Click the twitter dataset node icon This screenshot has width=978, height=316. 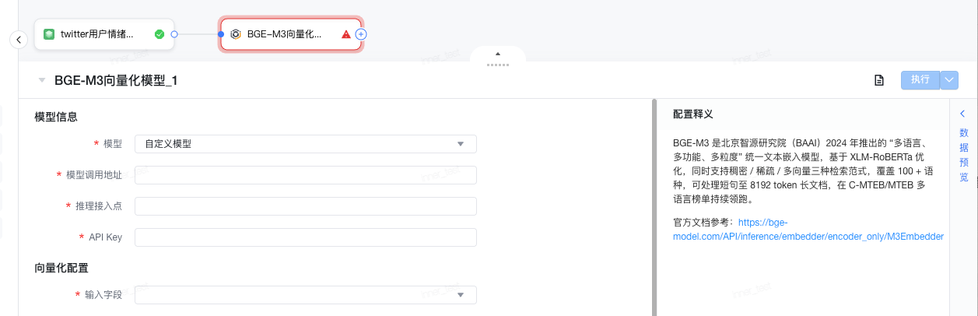(49, 34)
